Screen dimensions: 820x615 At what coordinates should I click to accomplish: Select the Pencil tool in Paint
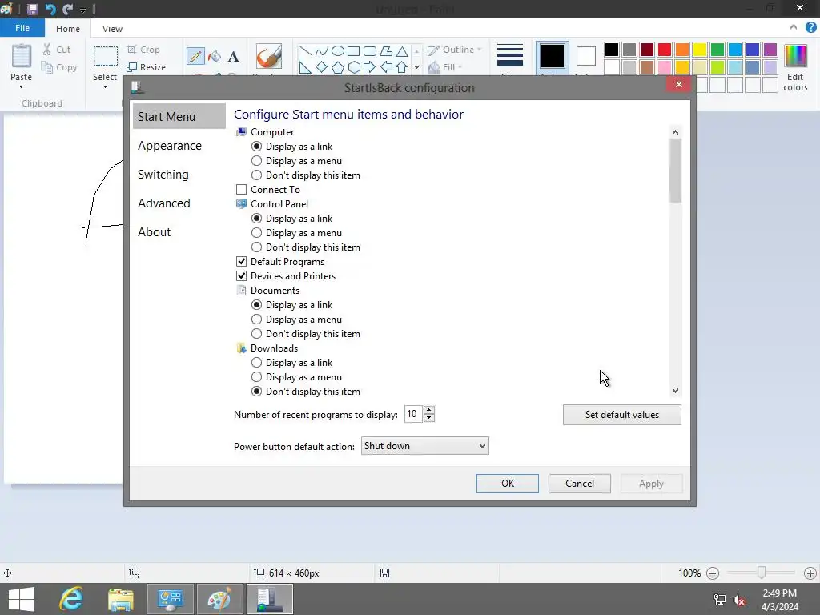pos(195,56)
